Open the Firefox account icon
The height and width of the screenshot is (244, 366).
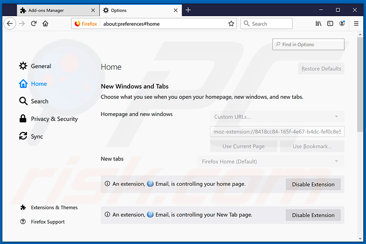coord(342,24)
